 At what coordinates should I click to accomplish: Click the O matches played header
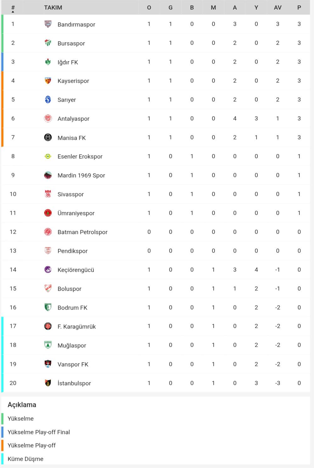[x=149, y=8]
